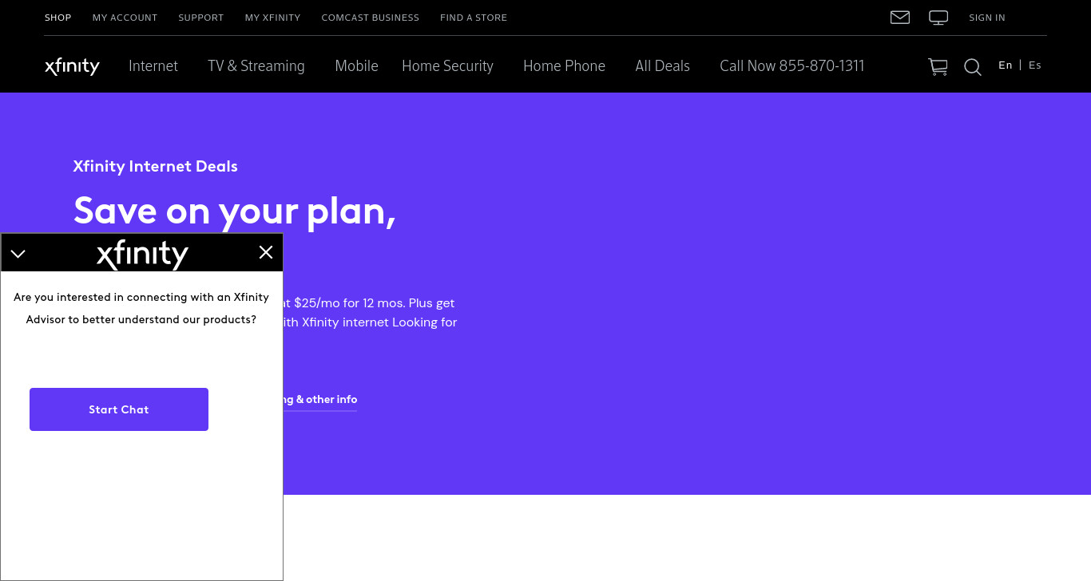The height and width of the screenshot is (581, 1091).
Task: Open the shopping cart
Action: (x=938, y=67)
